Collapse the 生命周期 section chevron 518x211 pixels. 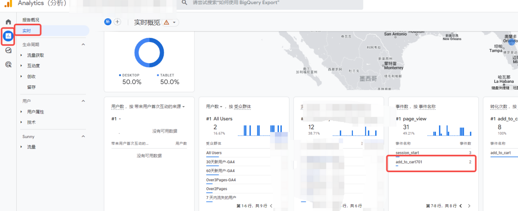(83, 44)
